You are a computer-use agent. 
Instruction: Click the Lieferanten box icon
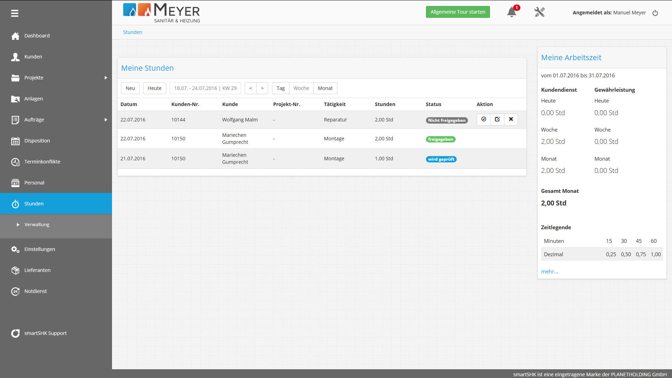15,270
